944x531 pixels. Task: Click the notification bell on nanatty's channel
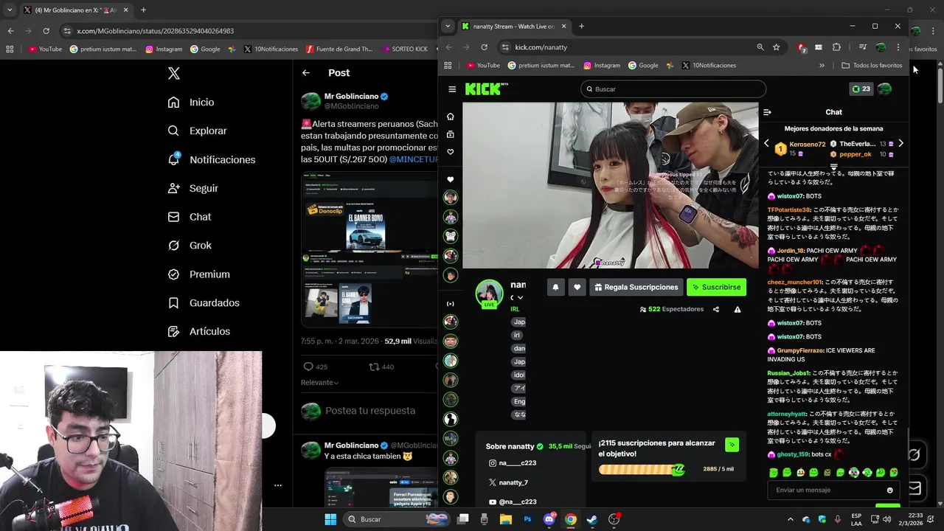[x=555, y=287]
